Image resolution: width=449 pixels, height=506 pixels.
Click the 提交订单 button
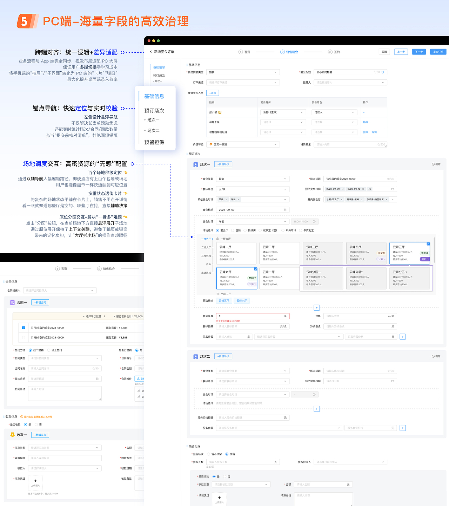tap(438, 52)
